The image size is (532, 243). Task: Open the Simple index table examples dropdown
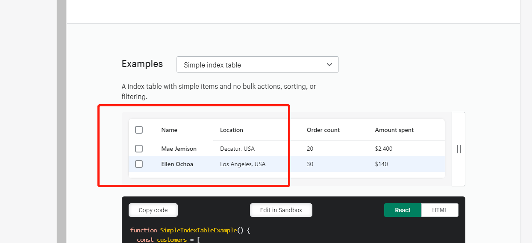[257, 64]
